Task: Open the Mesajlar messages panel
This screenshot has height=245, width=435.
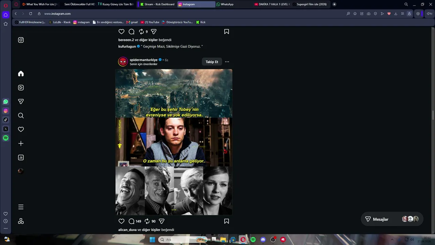Action: tap(392, 219)
